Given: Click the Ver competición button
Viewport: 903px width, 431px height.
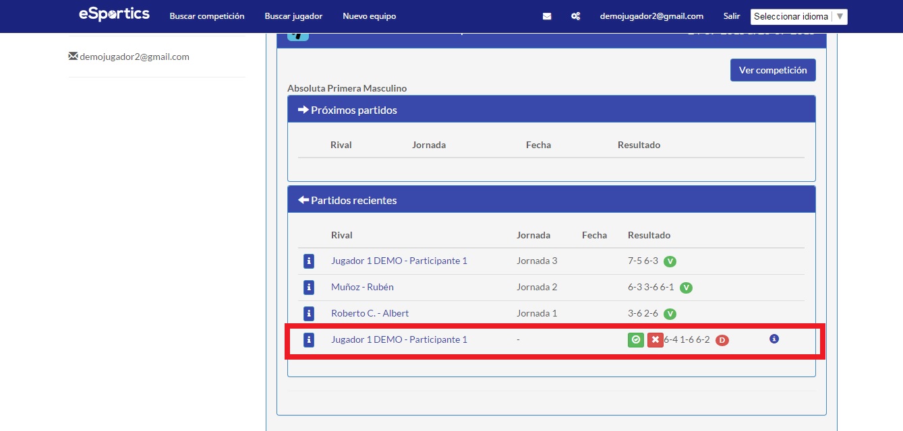Looking at the screenshot, I should pyautogui.click(x=773, y=70).
